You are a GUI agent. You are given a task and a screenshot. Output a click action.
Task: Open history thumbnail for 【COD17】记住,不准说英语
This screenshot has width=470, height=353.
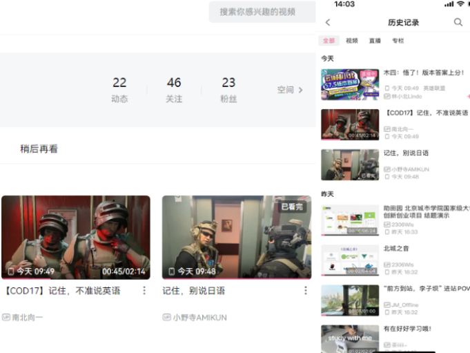[350, 125]
